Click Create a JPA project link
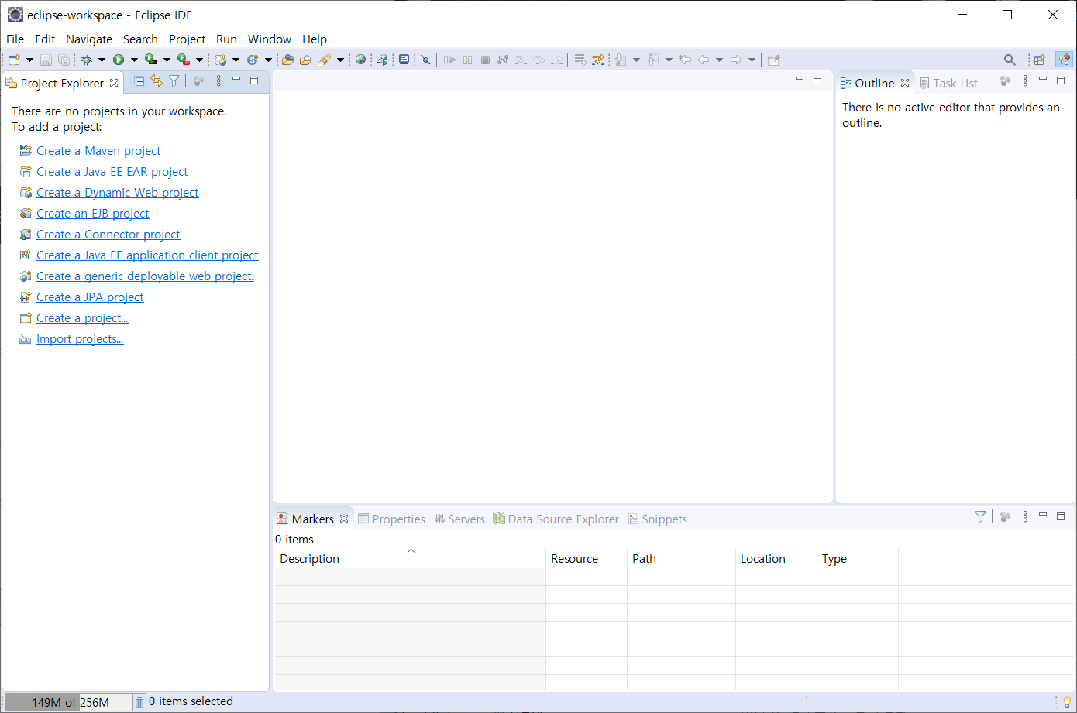 [x=90, y=297]
